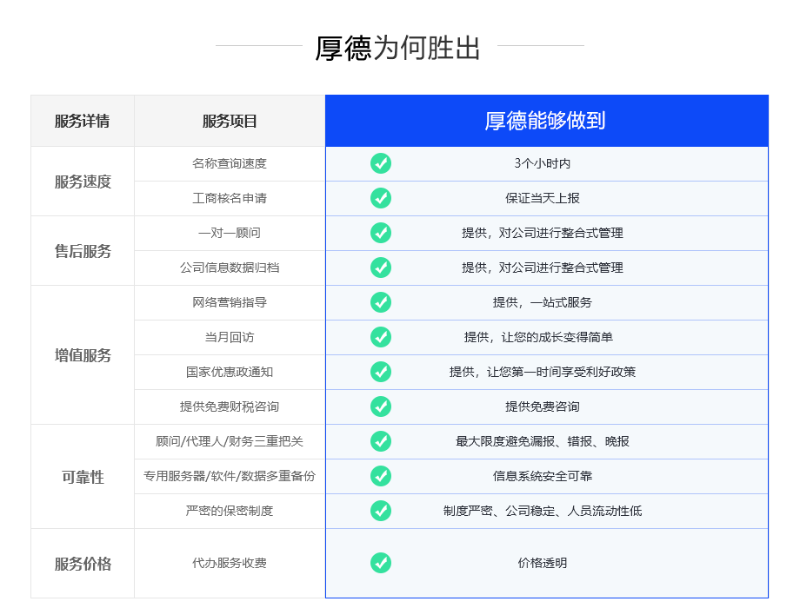Select the 可靠性 category cell
Screen dimensions: 800x608
(x=83, y=477)
